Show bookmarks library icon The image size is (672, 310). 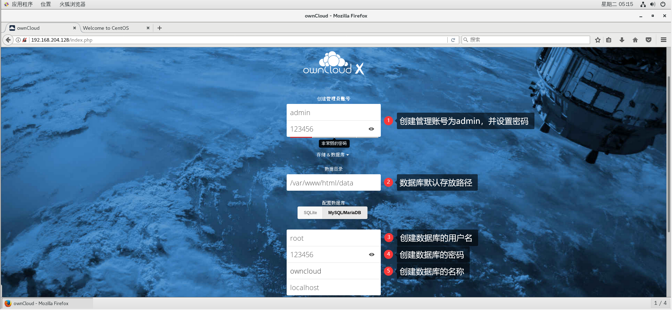click(x=609, y=40)
